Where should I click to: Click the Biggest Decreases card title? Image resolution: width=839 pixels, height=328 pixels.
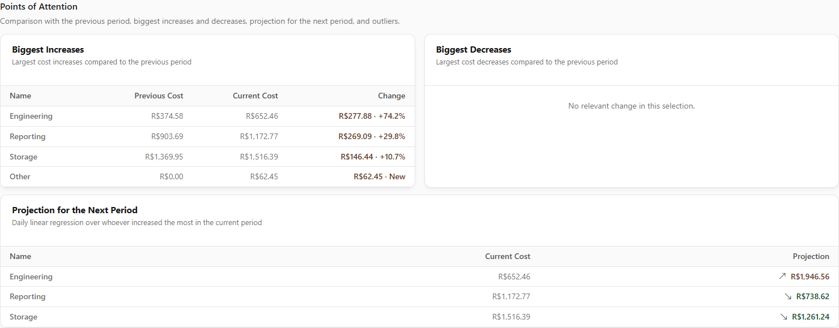coord(474,50)
